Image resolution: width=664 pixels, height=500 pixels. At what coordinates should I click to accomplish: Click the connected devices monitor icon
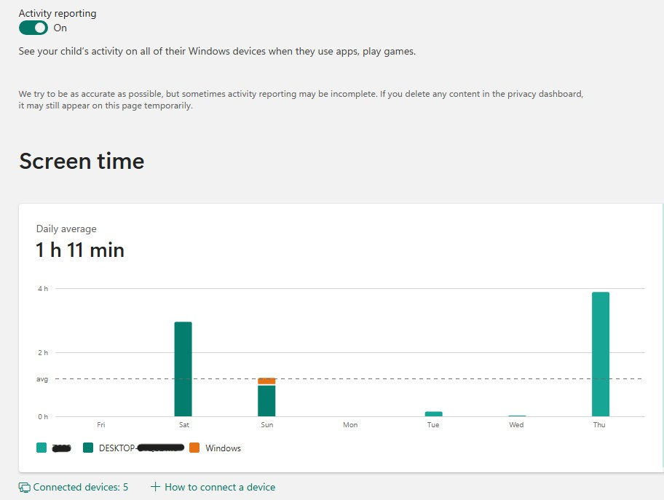pyautogui.click(x=25, y=488)
